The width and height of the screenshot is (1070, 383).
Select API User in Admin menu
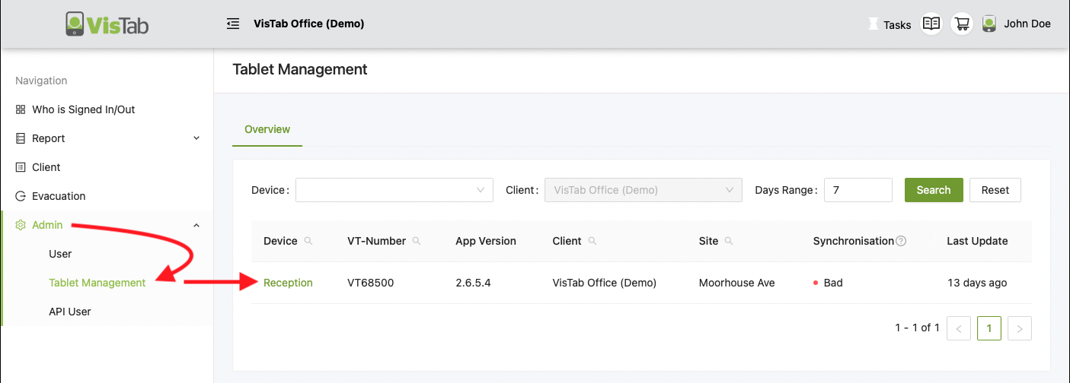click(70, 312)
